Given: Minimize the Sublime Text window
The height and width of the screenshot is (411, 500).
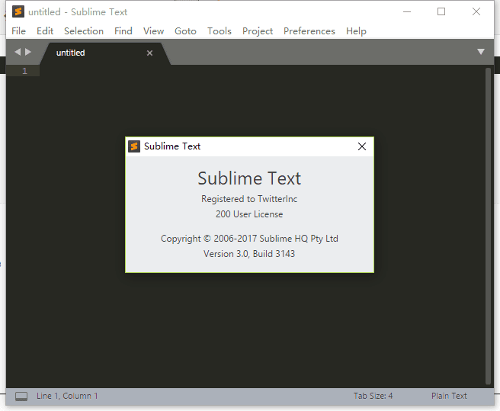Looking at the screenshot, I should [407, 11].
